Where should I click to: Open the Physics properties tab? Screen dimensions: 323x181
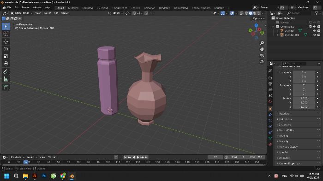tap(270, 127)
